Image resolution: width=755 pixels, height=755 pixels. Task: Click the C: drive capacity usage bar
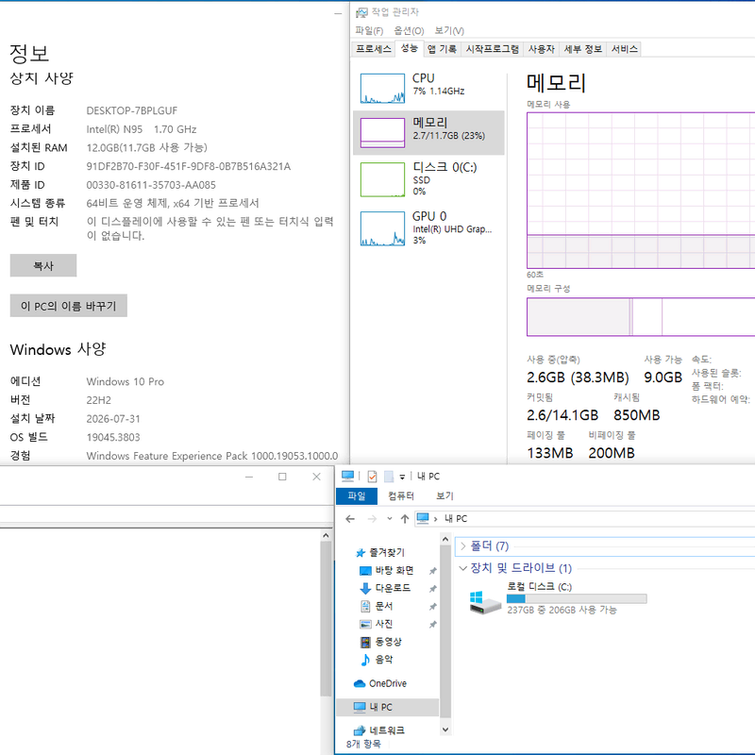pyautogui.click(x=577, y=598)
